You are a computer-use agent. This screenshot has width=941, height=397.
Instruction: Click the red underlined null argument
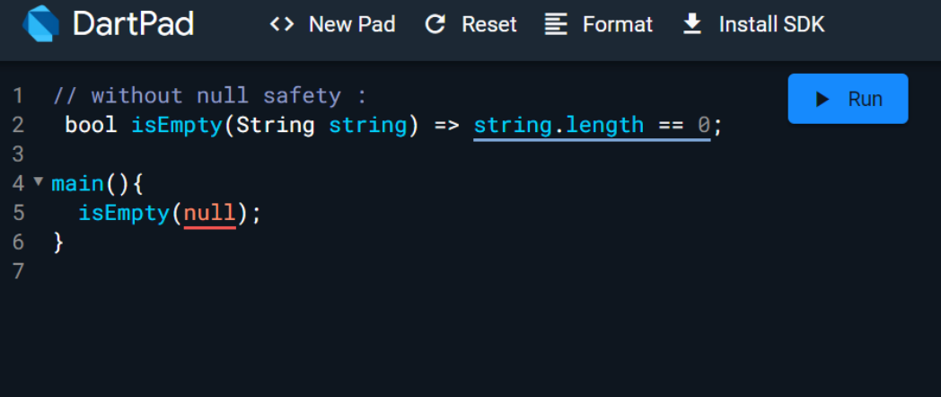click(210, 214)
